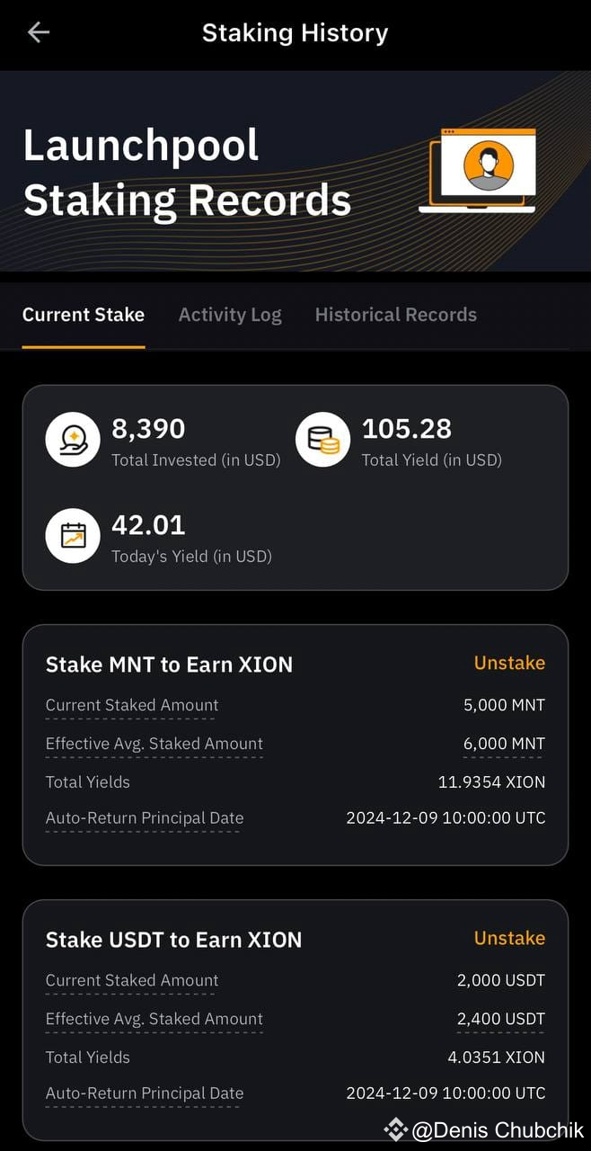Screen dimensions: 591x1151
Task: Tap the back arrow to leave Staking History
Action: 38,32
